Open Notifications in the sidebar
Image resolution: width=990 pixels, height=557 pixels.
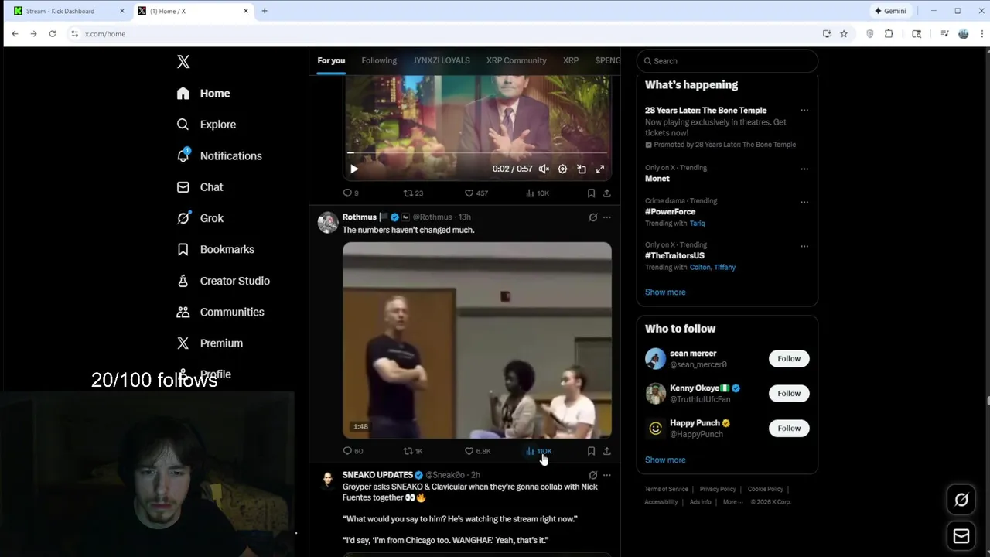pos(219,155)
